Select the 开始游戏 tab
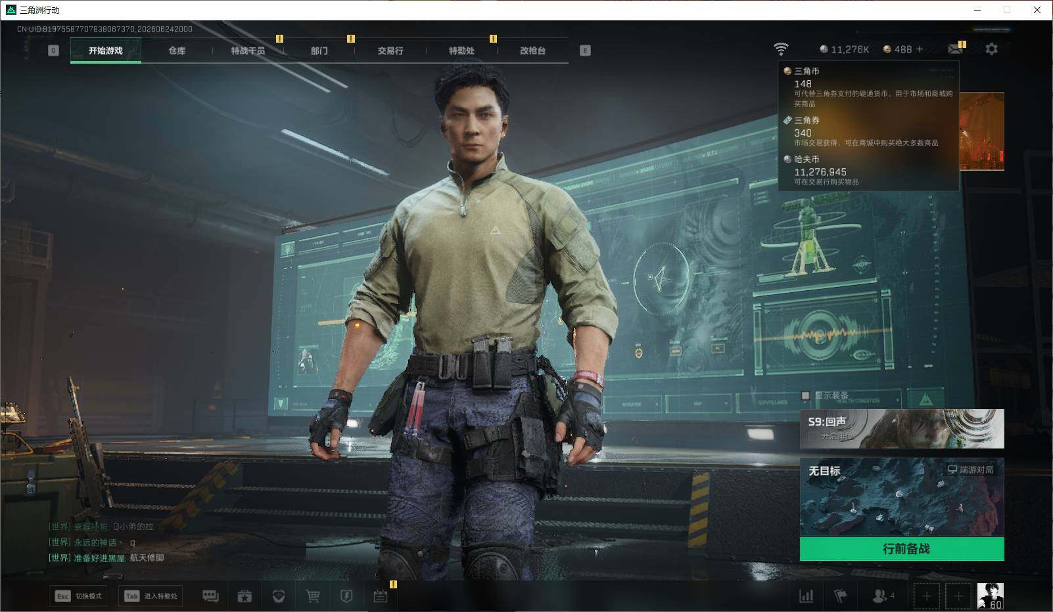 coord(106,51)
